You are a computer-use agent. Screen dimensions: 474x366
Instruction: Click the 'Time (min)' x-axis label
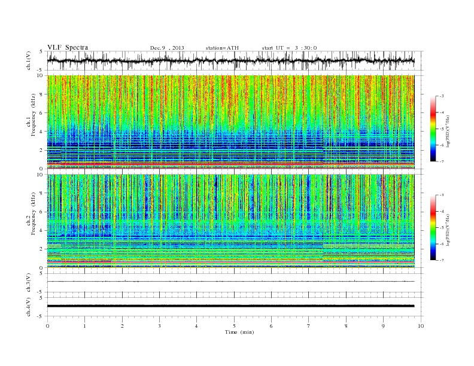click(x=239, y=332)
